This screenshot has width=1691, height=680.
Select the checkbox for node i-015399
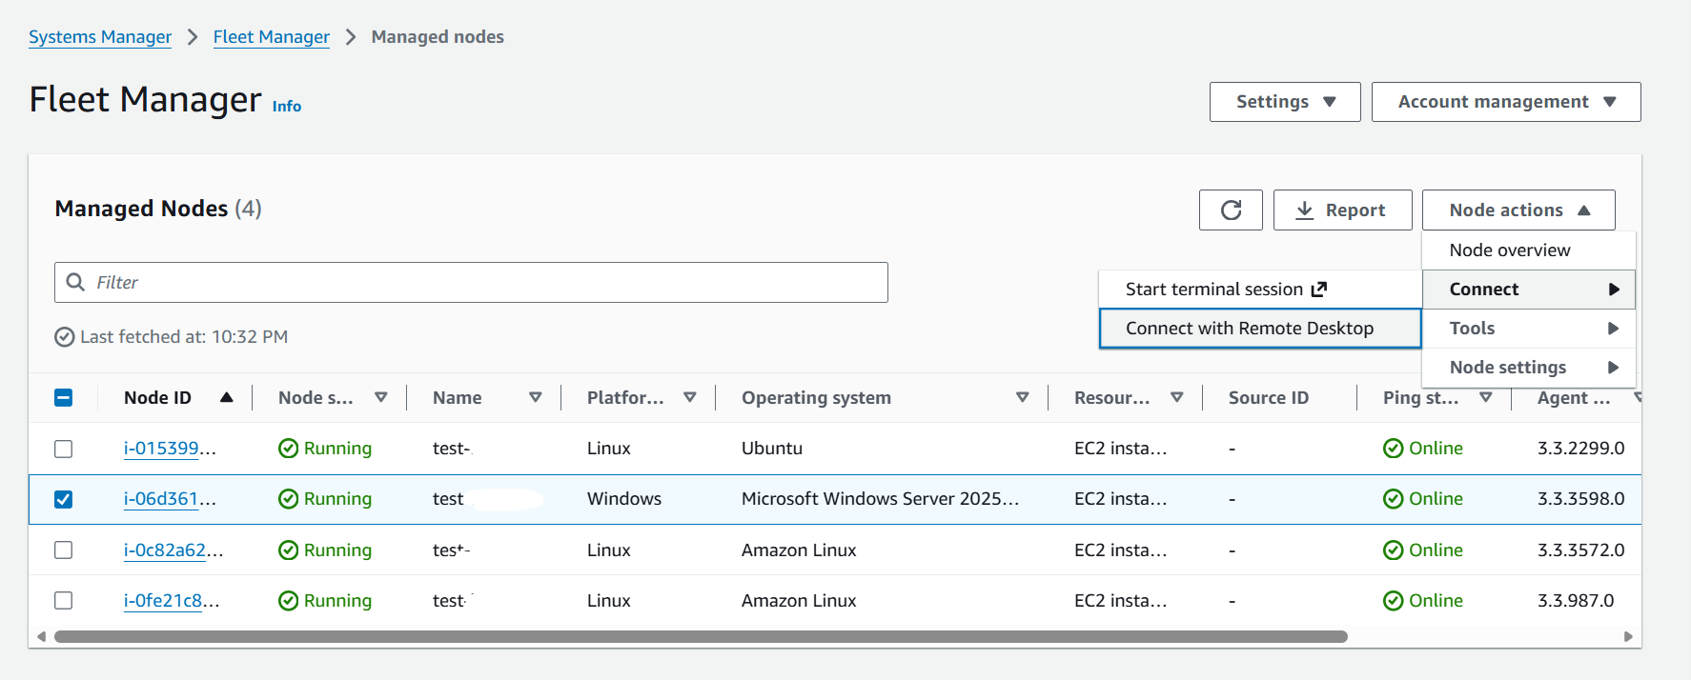(64, 449)
